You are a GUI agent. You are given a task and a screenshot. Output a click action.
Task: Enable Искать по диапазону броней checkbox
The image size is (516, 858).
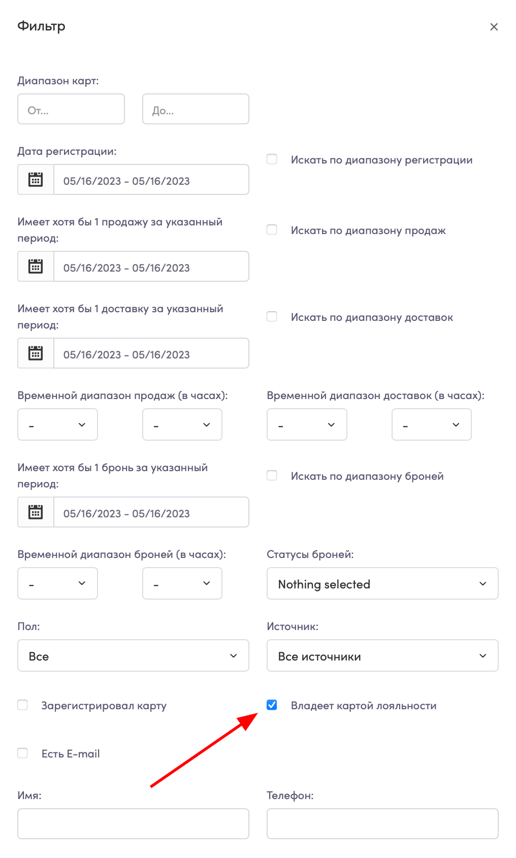272,476
